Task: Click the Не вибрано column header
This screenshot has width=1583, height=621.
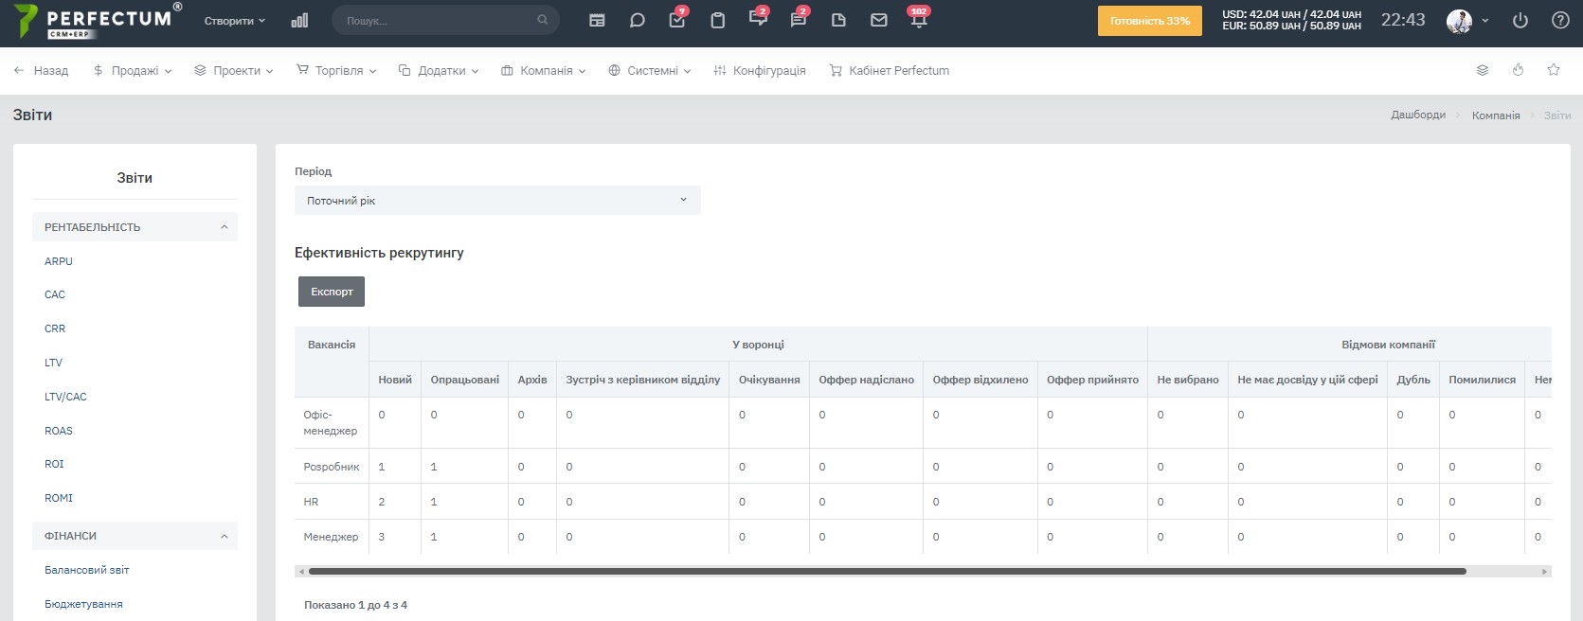Action: point(1188,380)
